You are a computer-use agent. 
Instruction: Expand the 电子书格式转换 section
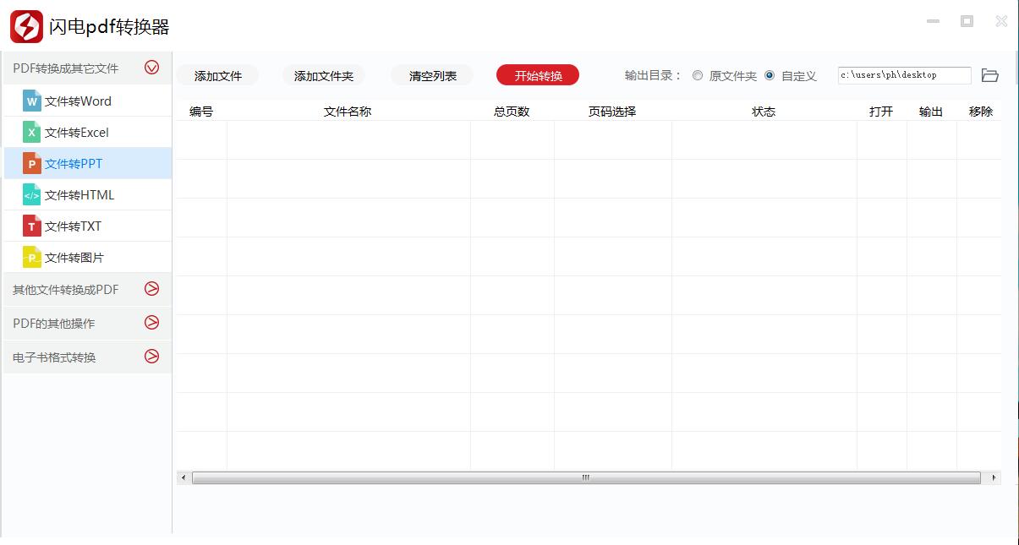152,357
